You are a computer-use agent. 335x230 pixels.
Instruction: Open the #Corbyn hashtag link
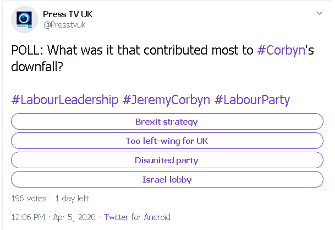pyautogui.click(x=281, y=50)
